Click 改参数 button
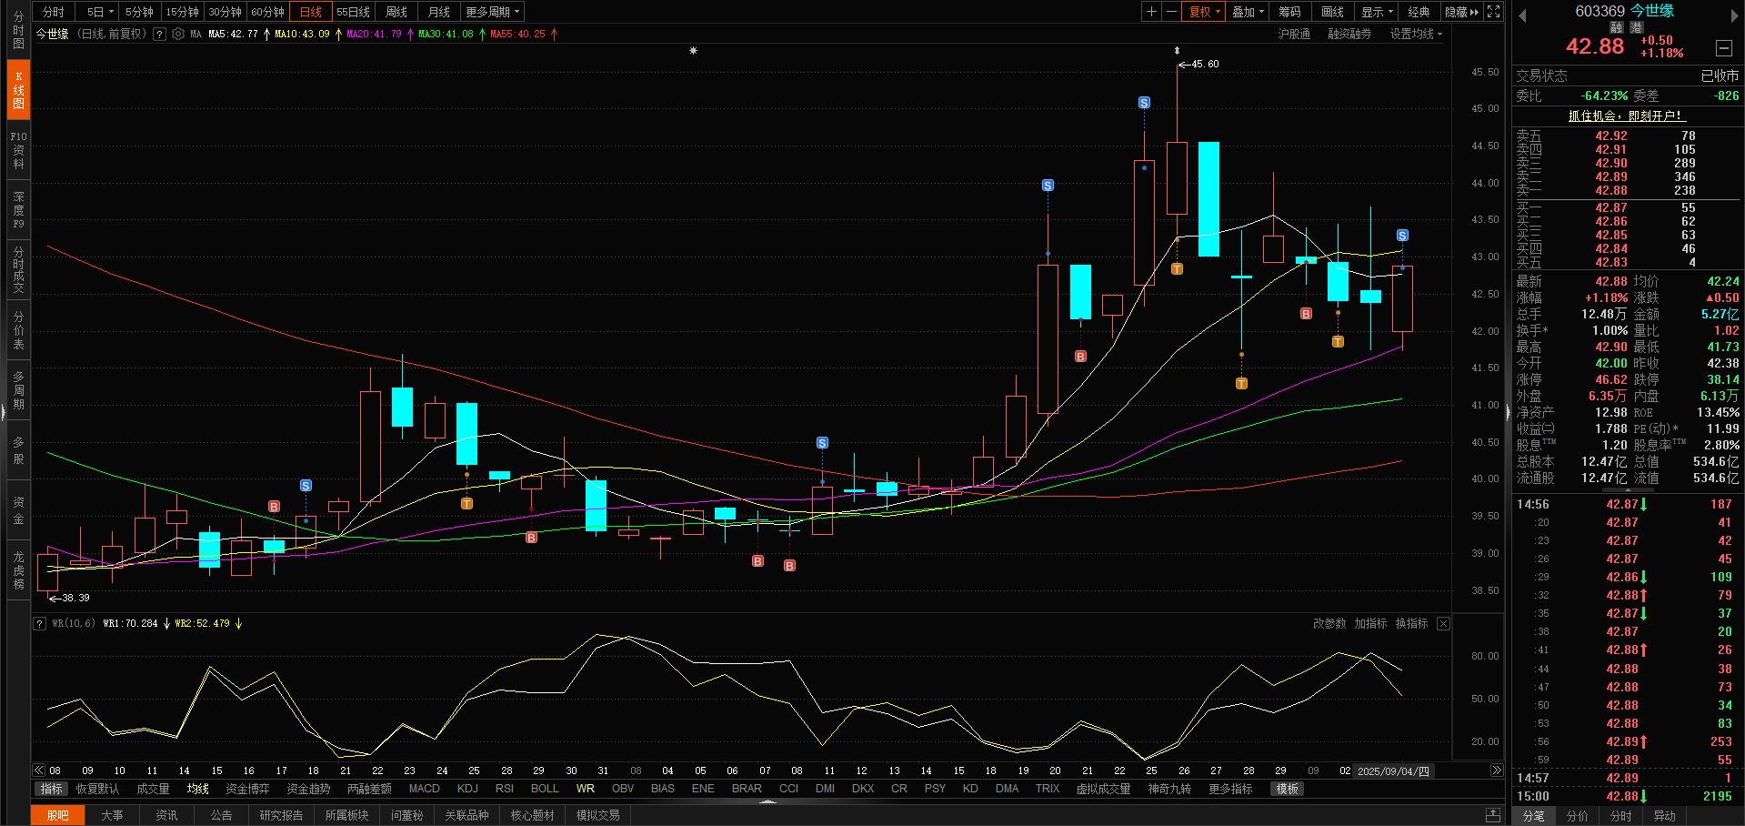This screenshot has height=826, width=1745. tap(1329, 623)
